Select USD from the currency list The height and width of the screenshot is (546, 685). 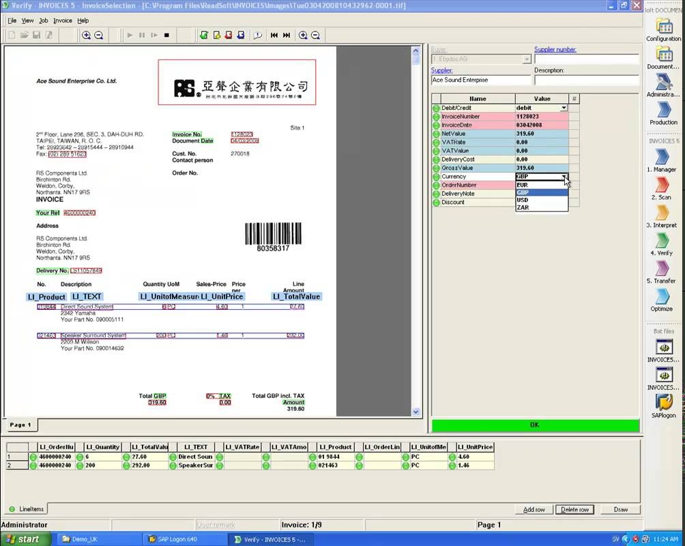(x=542, y=200)
